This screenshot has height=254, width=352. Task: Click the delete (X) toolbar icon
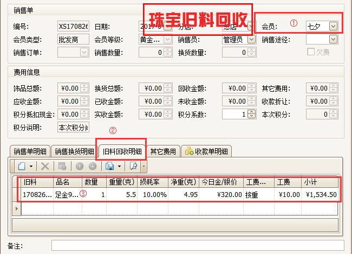(x=45, y=166)
